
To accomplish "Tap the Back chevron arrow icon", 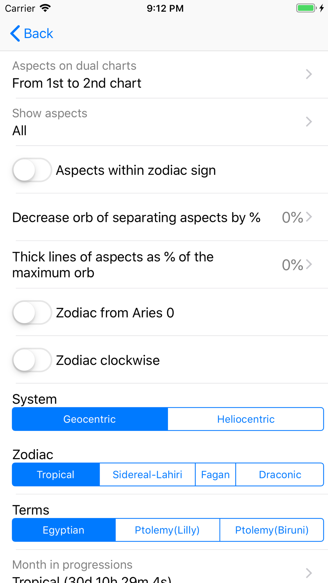I will tap(15, 33).
